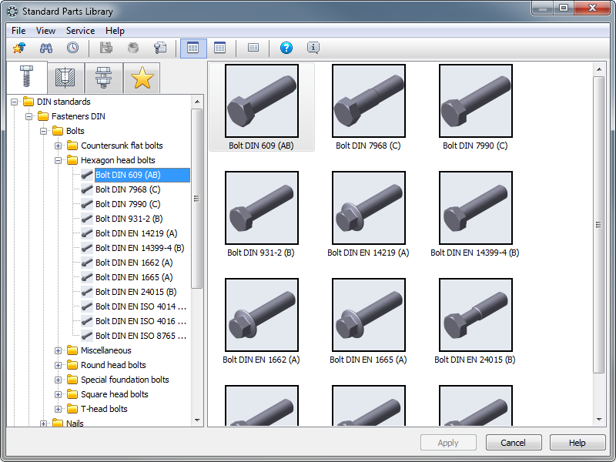Open the hole cross-section tab icon

65,79
